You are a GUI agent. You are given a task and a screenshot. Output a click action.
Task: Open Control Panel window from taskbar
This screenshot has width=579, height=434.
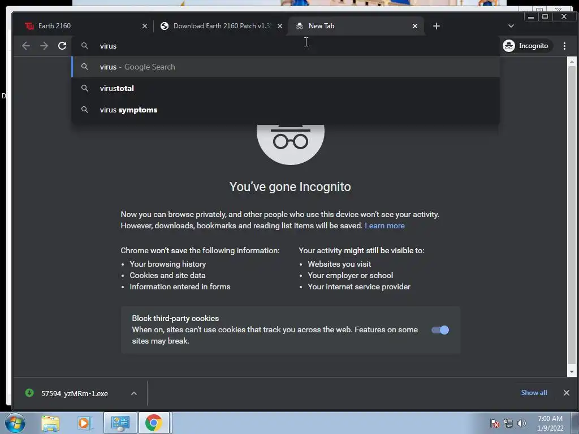coord(120,423)
